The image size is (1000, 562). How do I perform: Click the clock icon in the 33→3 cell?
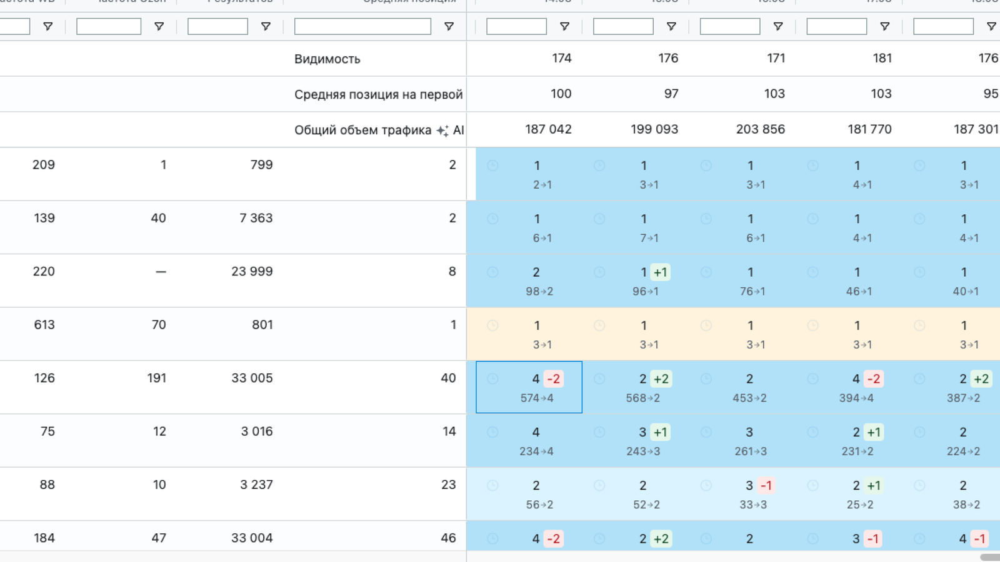coord(706,485)
